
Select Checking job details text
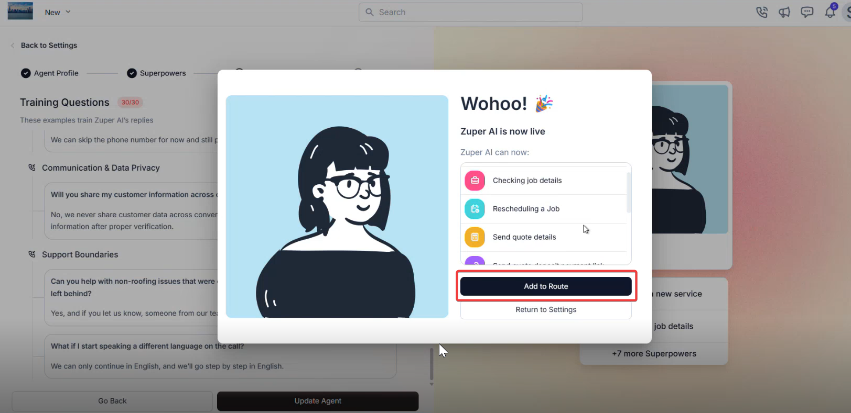527,181
